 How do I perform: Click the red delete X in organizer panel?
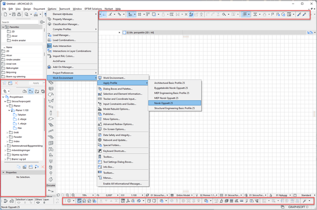17,83
